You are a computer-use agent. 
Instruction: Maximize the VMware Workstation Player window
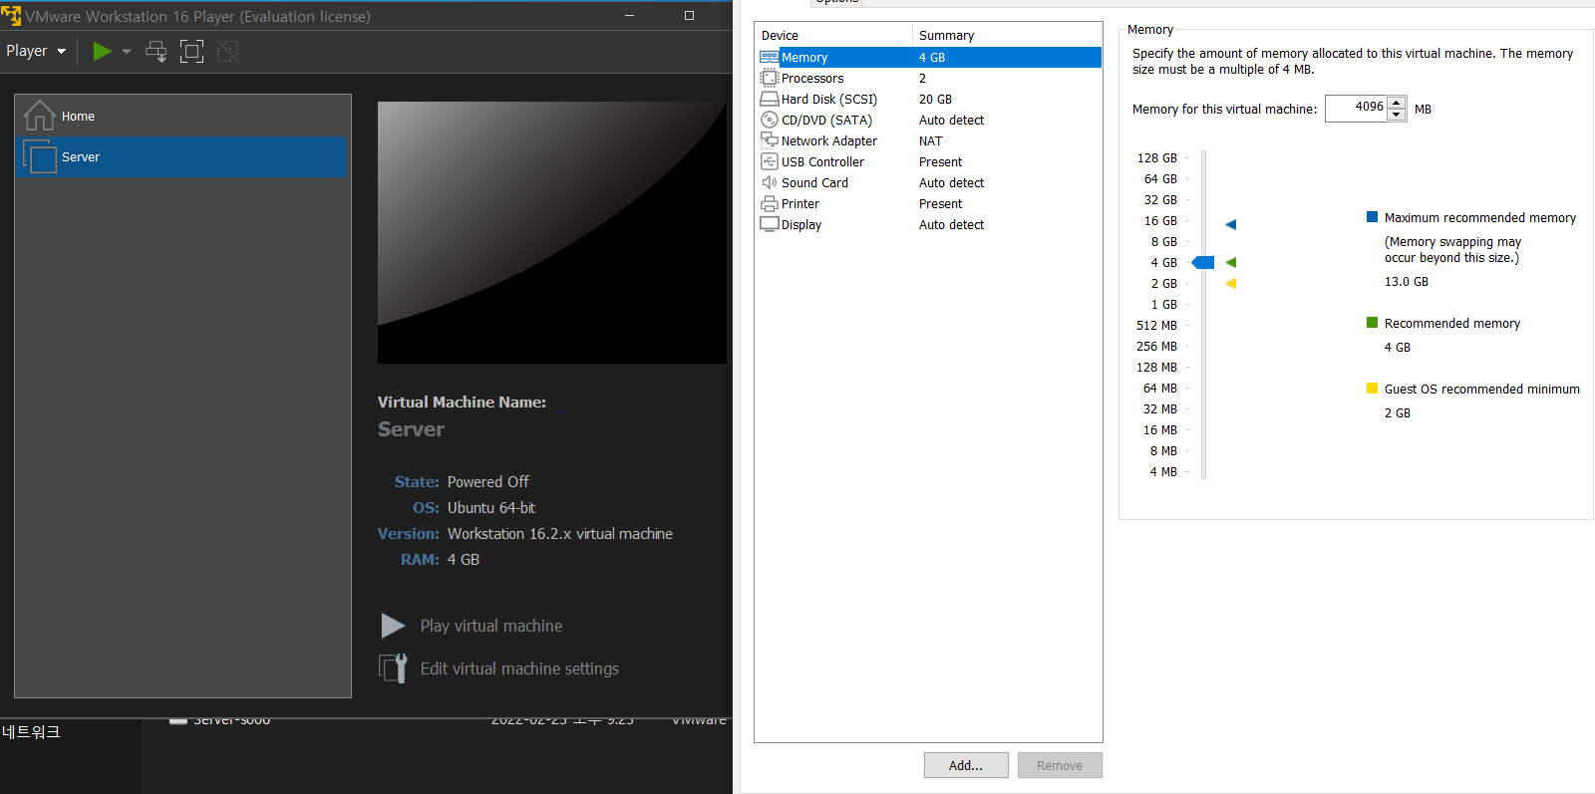[x=689, y=15]
